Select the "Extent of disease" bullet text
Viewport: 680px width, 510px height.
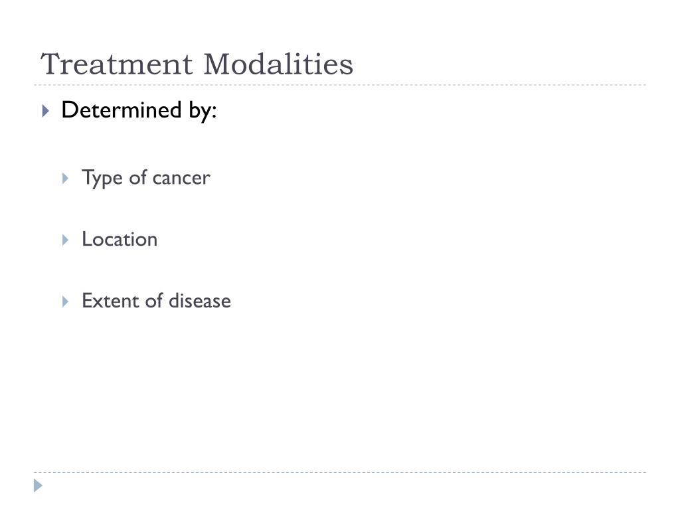click(156, 301)
